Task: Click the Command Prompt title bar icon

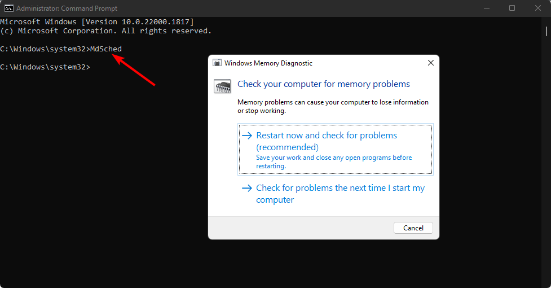Action: 9,8
